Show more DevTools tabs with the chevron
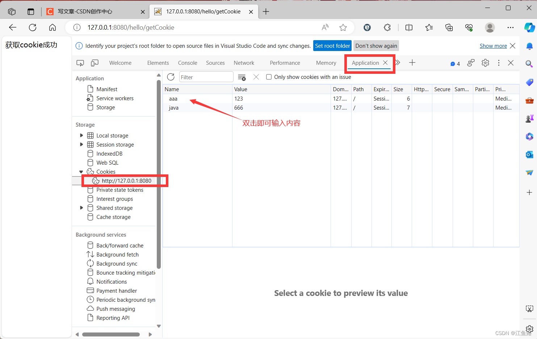This screenshot has height=339, width=537. tap(398, 63)
